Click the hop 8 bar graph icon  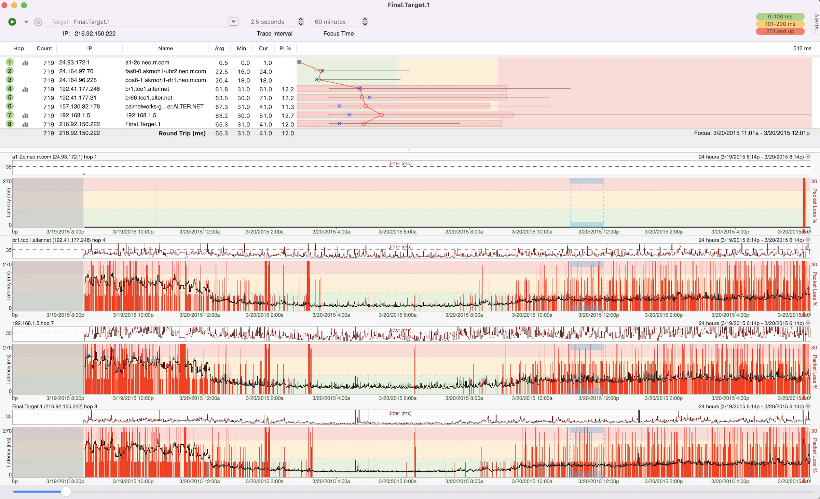(x=25, y=125)
